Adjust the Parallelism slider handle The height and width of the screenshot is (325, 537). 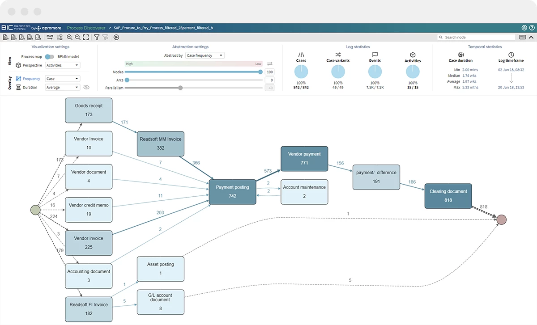point(180,88)
